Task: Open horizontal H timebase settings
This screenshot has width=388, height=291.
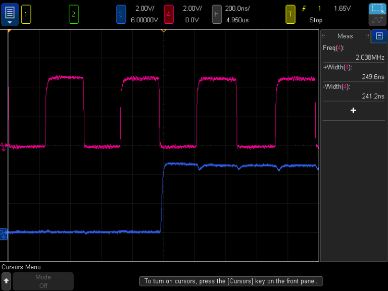Action: 217,14
